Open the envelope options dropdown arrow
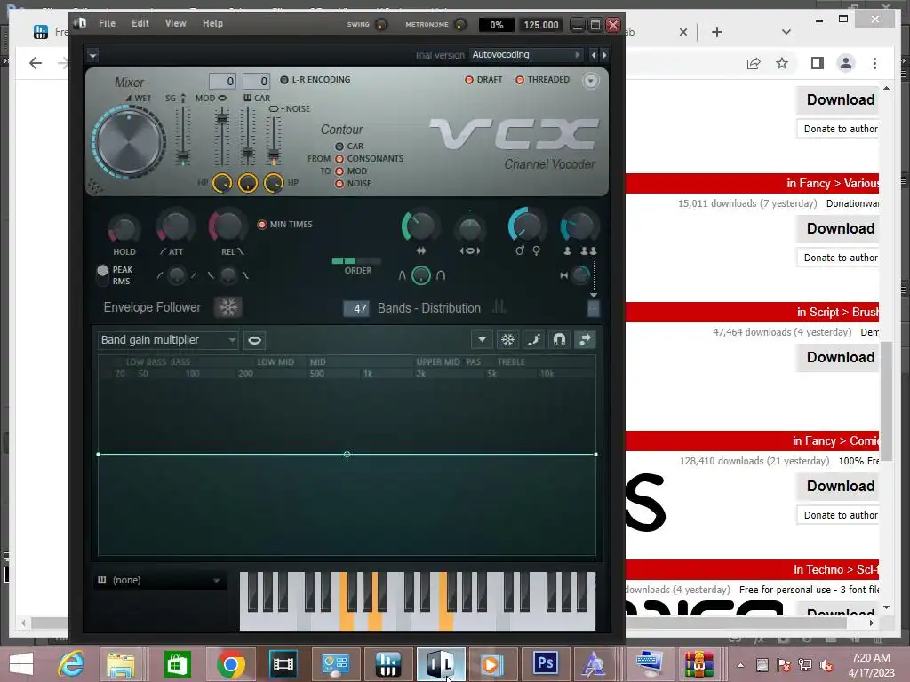Screen dimensions: 910x682 click(x=482, y=340)
